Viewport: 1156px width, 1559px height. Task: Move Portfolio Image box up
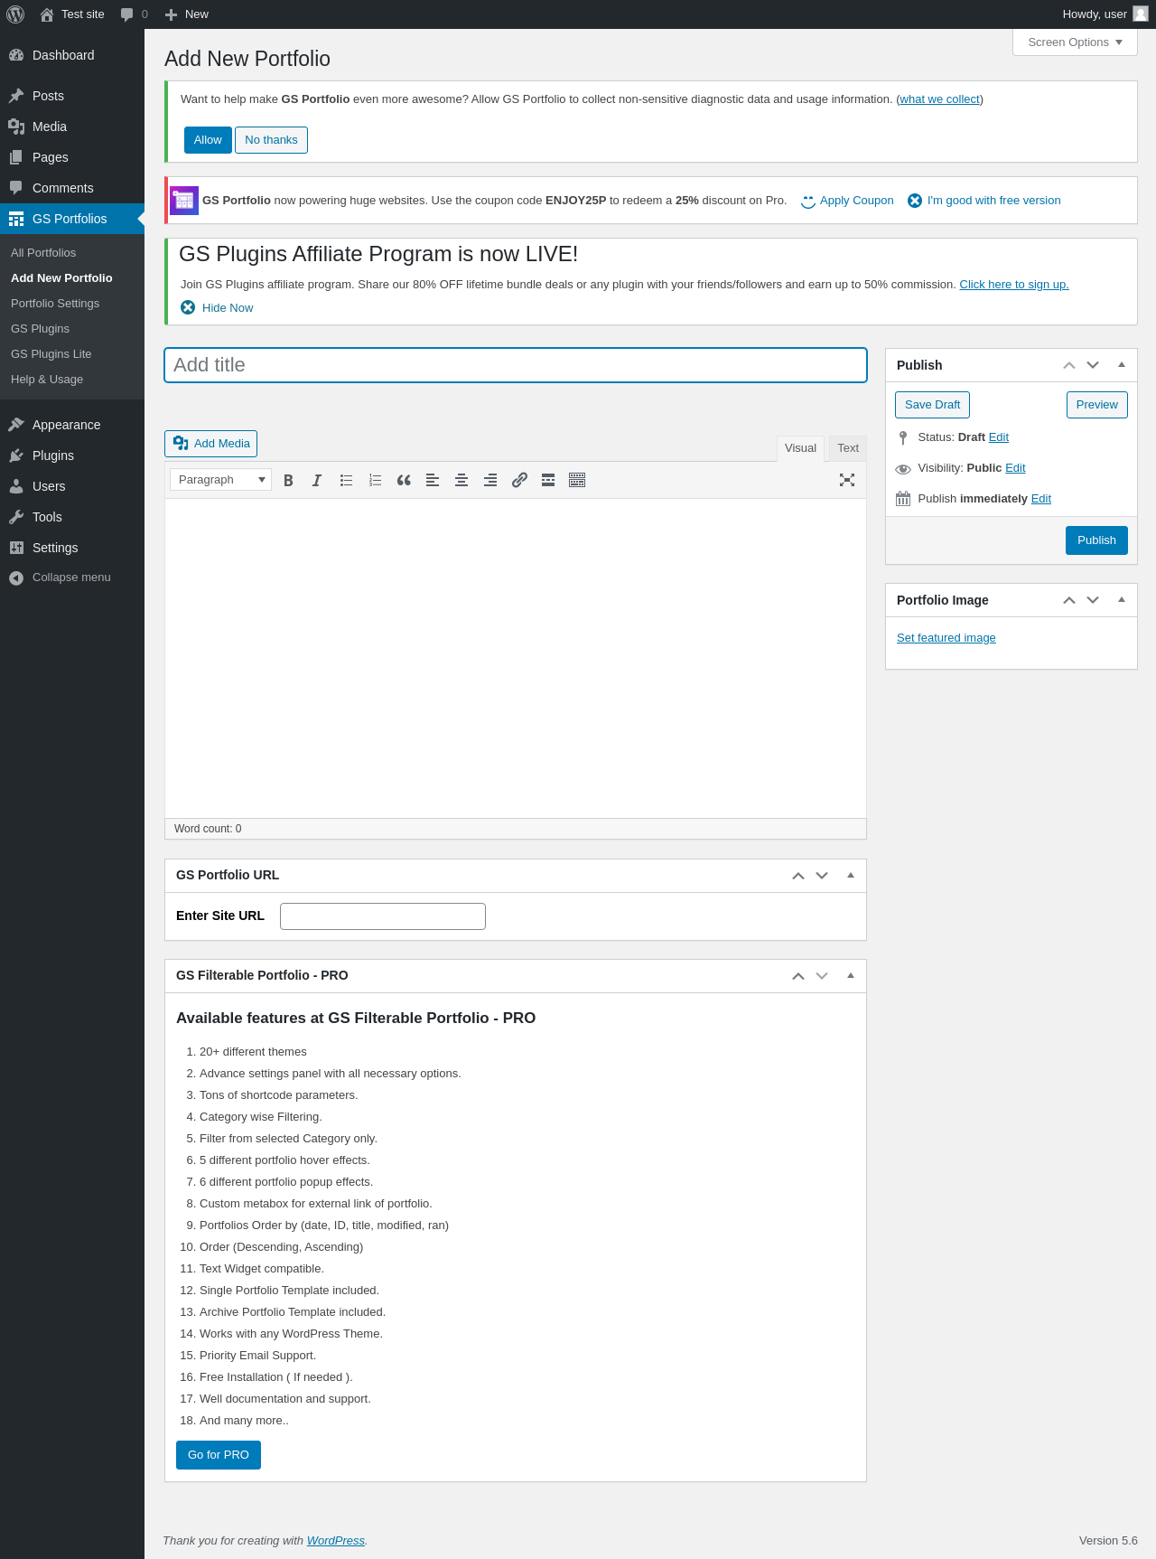pos(1069,600)
